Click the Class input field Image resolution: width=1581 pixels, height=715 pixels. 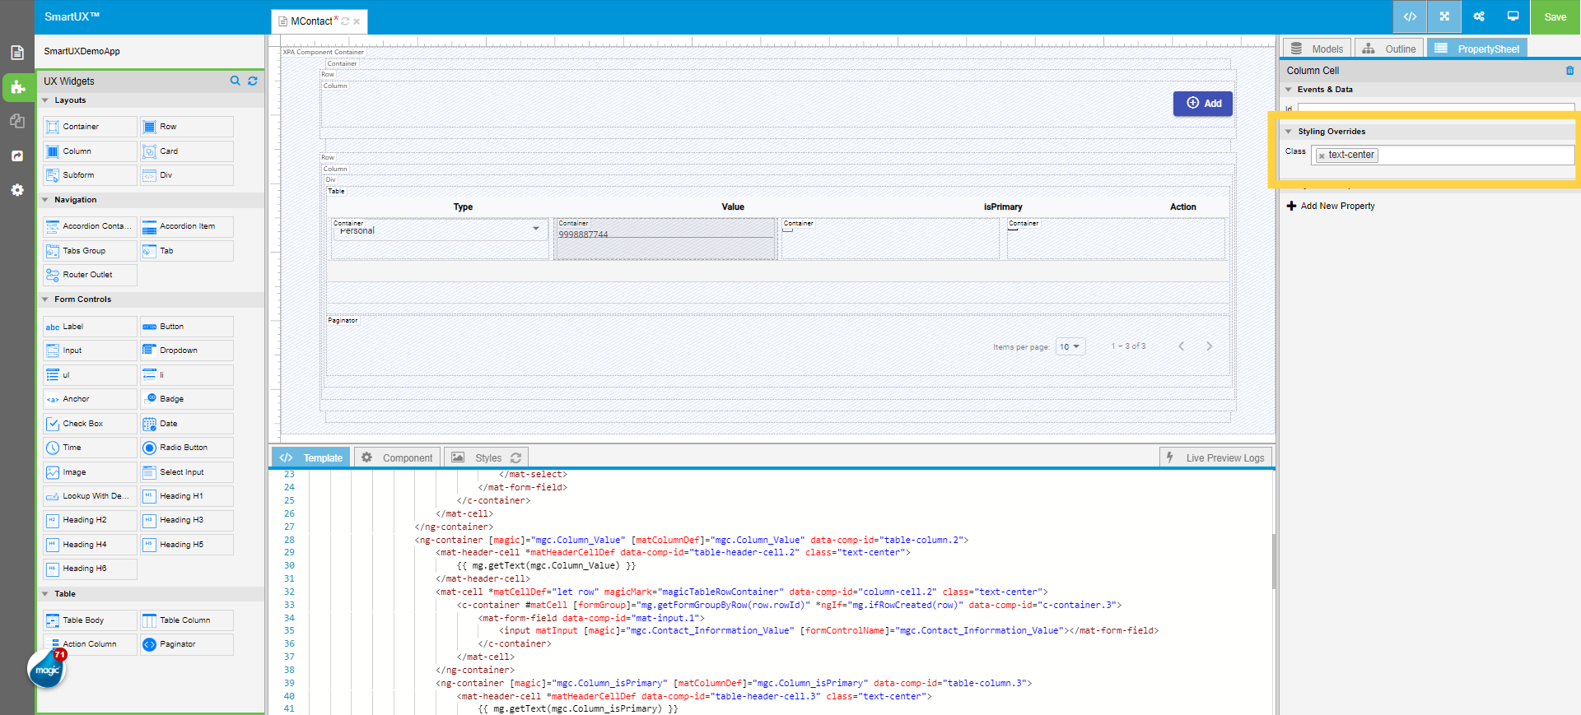(1474, 155)
